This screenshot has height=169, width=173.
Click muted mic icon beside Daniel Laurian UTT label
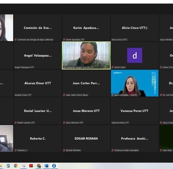[x=16, y=123]
